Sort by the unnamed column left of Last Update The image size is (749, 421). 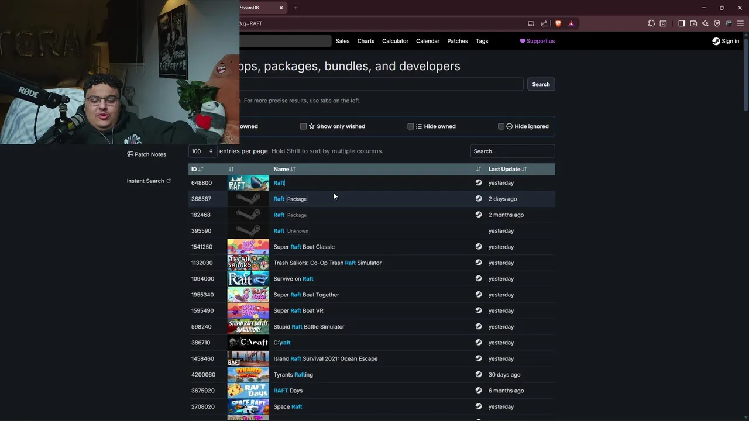tap(479, 169)
